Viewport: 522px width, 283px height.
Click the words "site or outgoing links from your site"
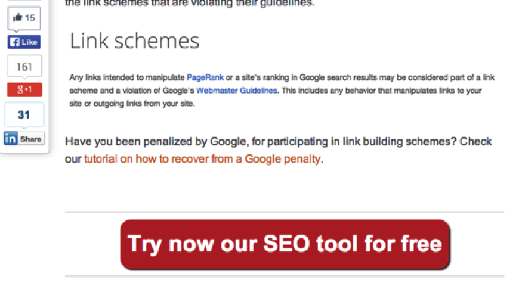click(x=132, y=104)
